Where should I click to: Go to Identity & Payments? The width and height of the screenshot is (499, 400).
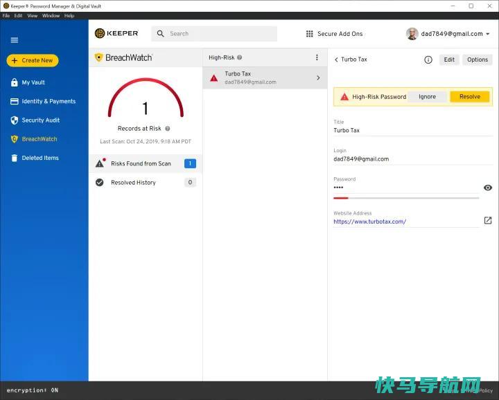pos(49,101)
